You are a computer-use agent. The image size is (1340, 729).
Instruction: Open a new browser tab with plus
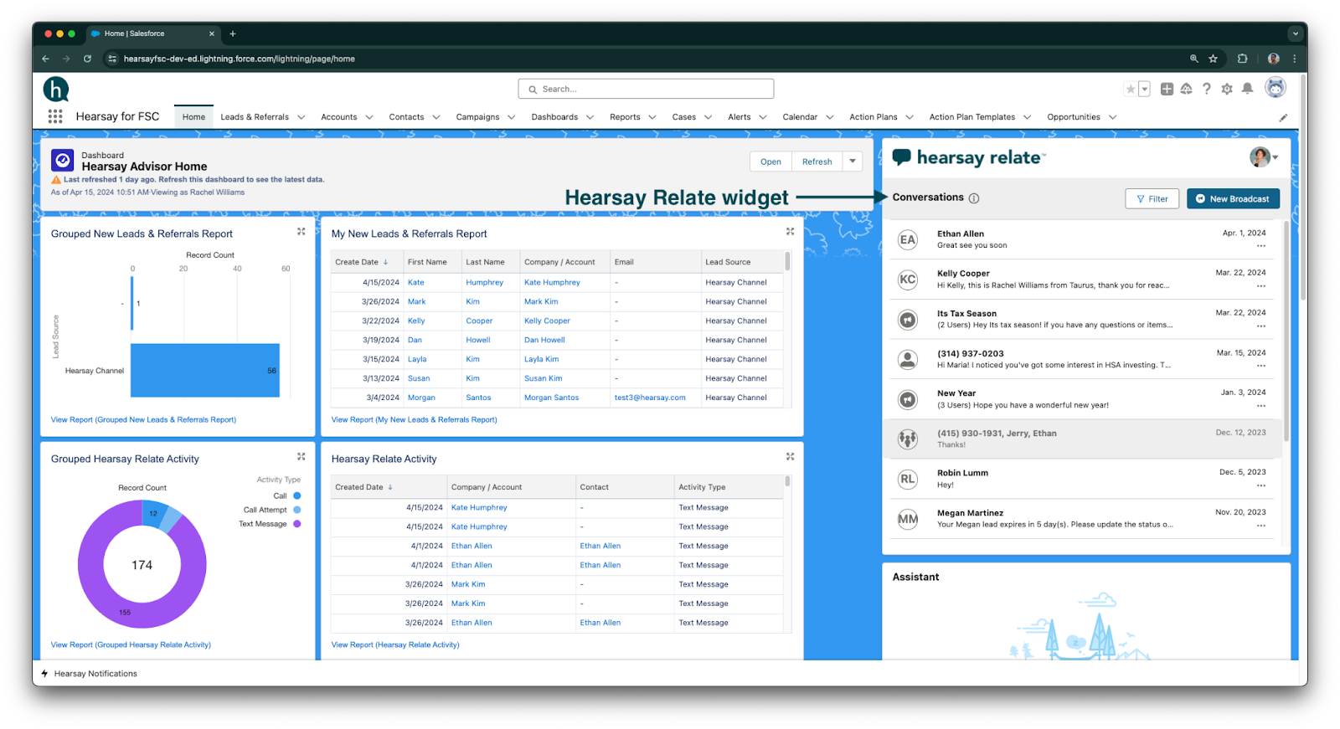[233, 33]
